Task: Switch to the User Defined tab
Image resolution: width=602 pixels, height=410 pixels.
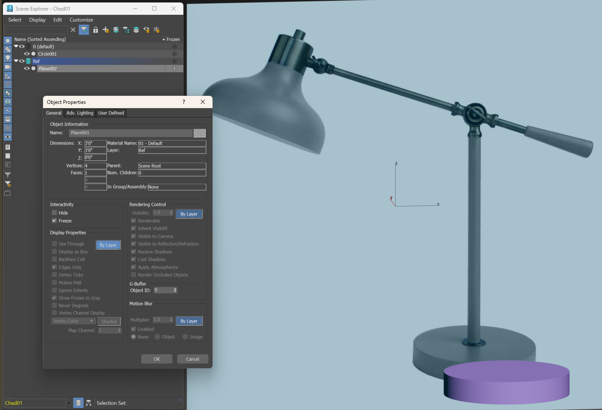Action: tap(111, 113)
